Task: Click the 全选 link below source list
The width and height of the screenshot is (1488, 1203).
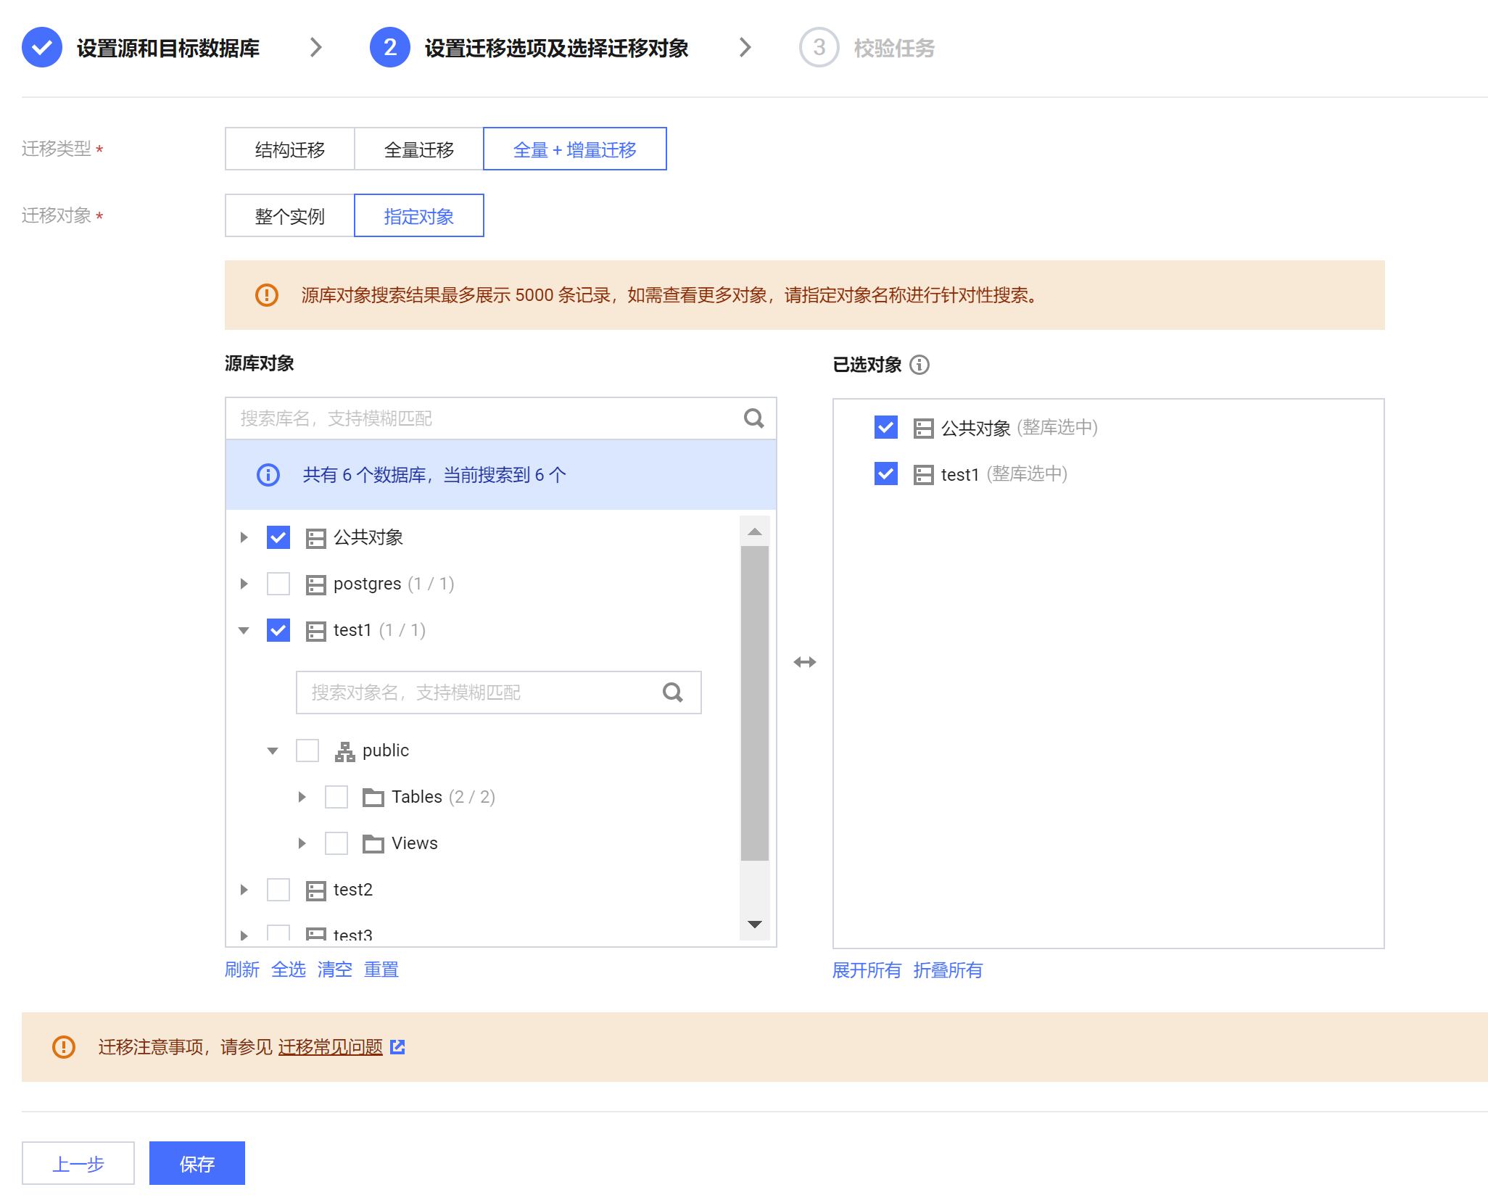Action: (288, 970)
